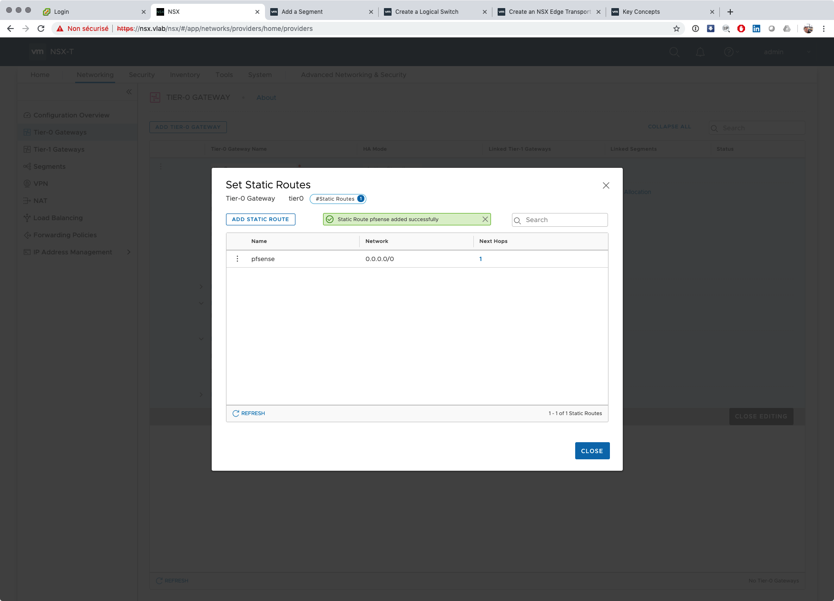Click the browser reload page icon
The width and height of the screenshot is (834, 601).
coord(41,29)
